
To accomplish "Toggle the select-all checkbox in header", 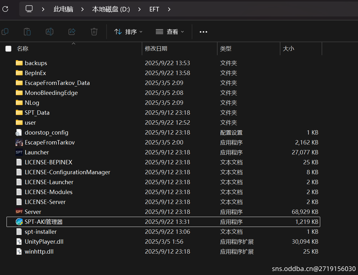I will (x=8, y=48).
